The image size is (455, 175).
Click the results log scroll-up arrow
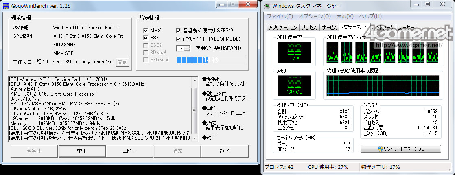(x=195, y=79)
